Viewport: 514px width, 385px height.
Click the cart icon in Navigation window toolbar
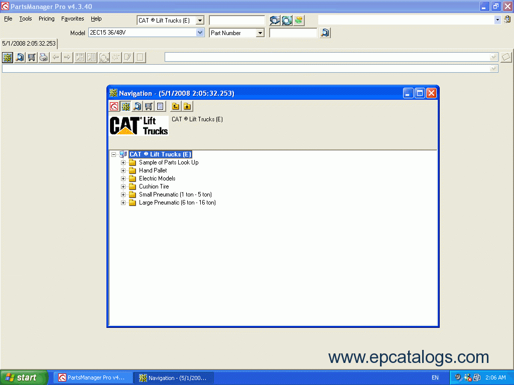coord(149,106)
